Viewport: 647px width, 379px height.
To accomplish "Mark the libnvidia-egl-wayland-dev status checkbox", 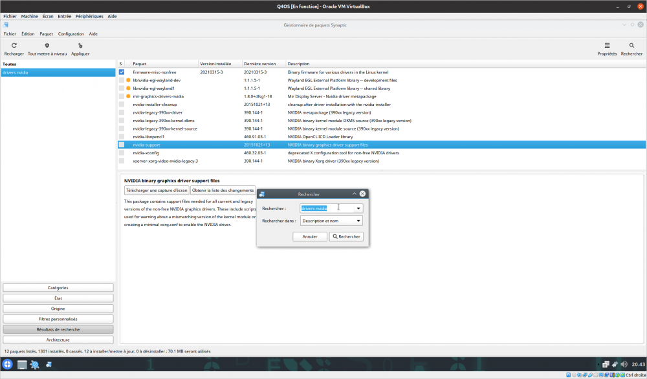I will pos(122,80).
